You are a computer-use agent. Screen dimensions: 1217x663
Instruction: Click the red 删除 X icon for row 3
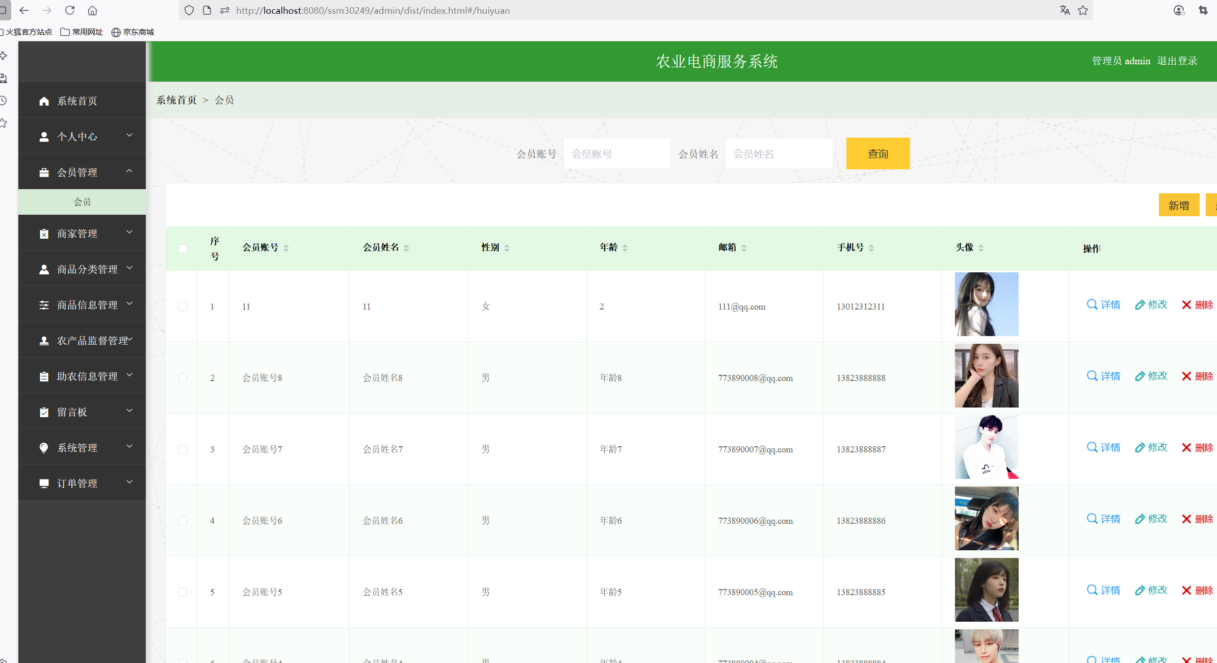pos(1186,448)
